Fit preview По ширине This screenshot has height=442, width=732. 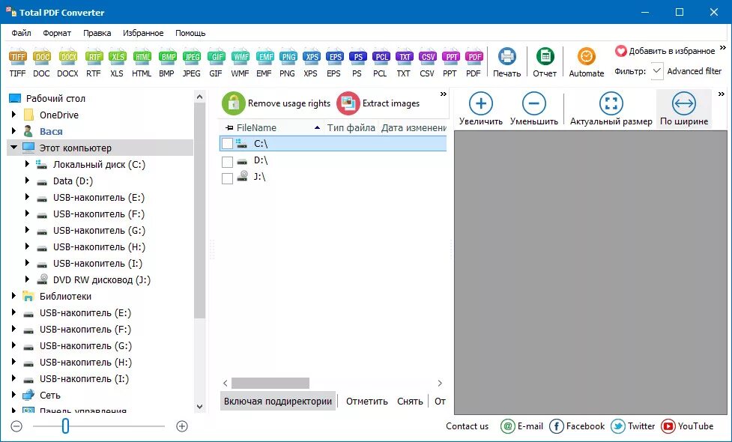tap(684, 109)
